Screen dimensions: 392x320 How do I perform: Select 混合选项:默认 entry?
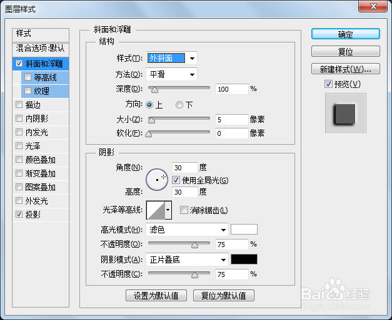click(x=41, y=48)
